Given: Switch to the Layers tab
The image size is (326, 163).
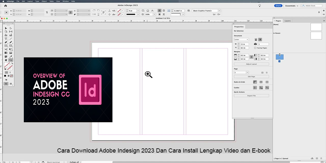Looking at the screenshot, I should tap(288, 21).
